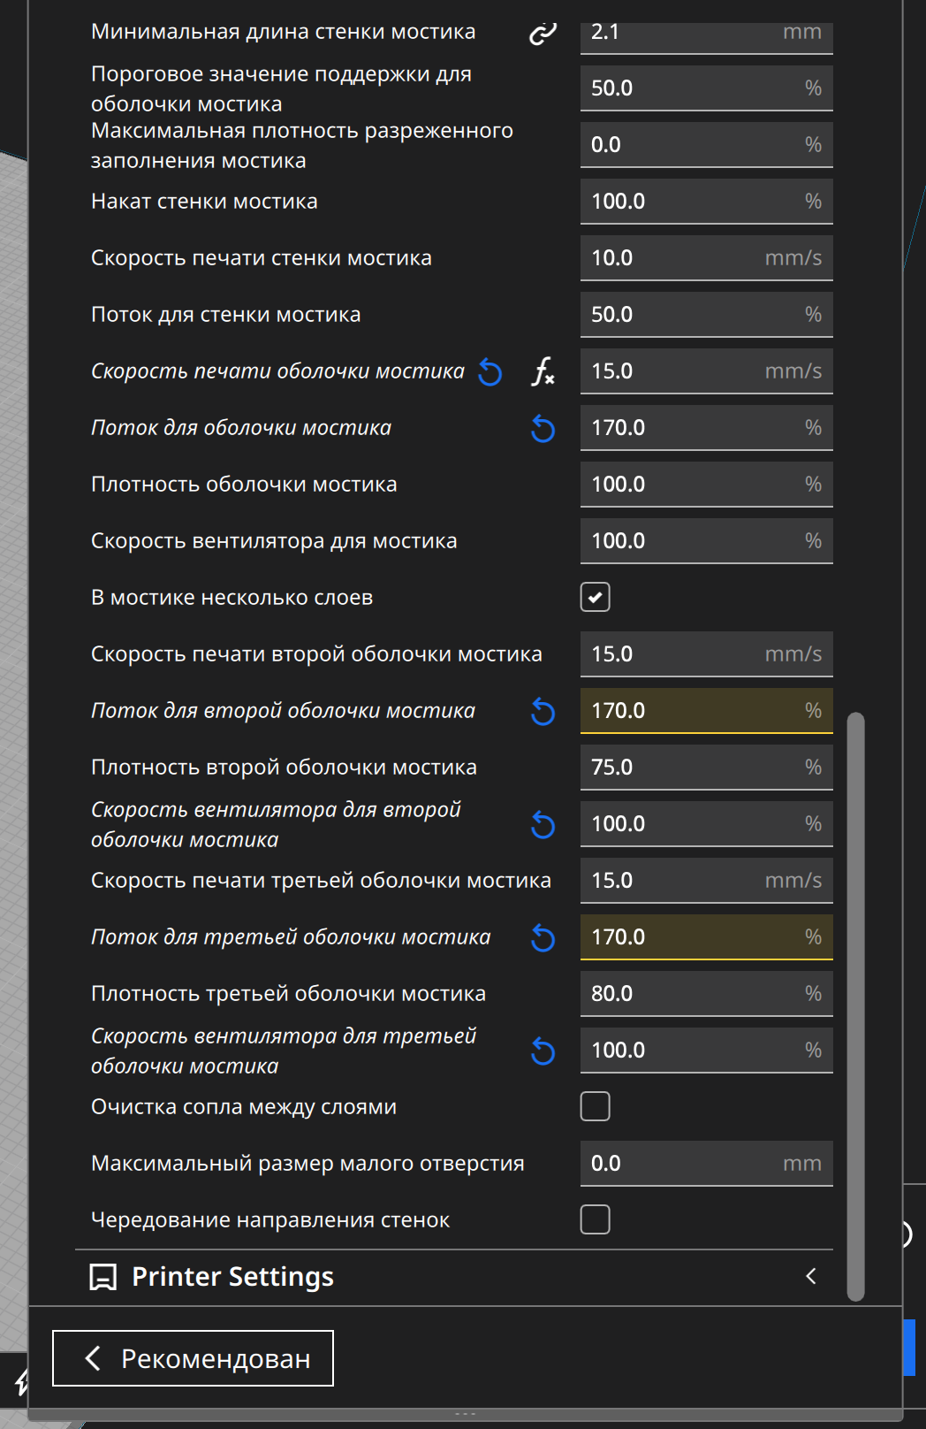Image resolution: width=926 pixels, height=1429 pixels.
Task: Reset Поток для третьей оболочки мостика
Action: click(543, 938)
